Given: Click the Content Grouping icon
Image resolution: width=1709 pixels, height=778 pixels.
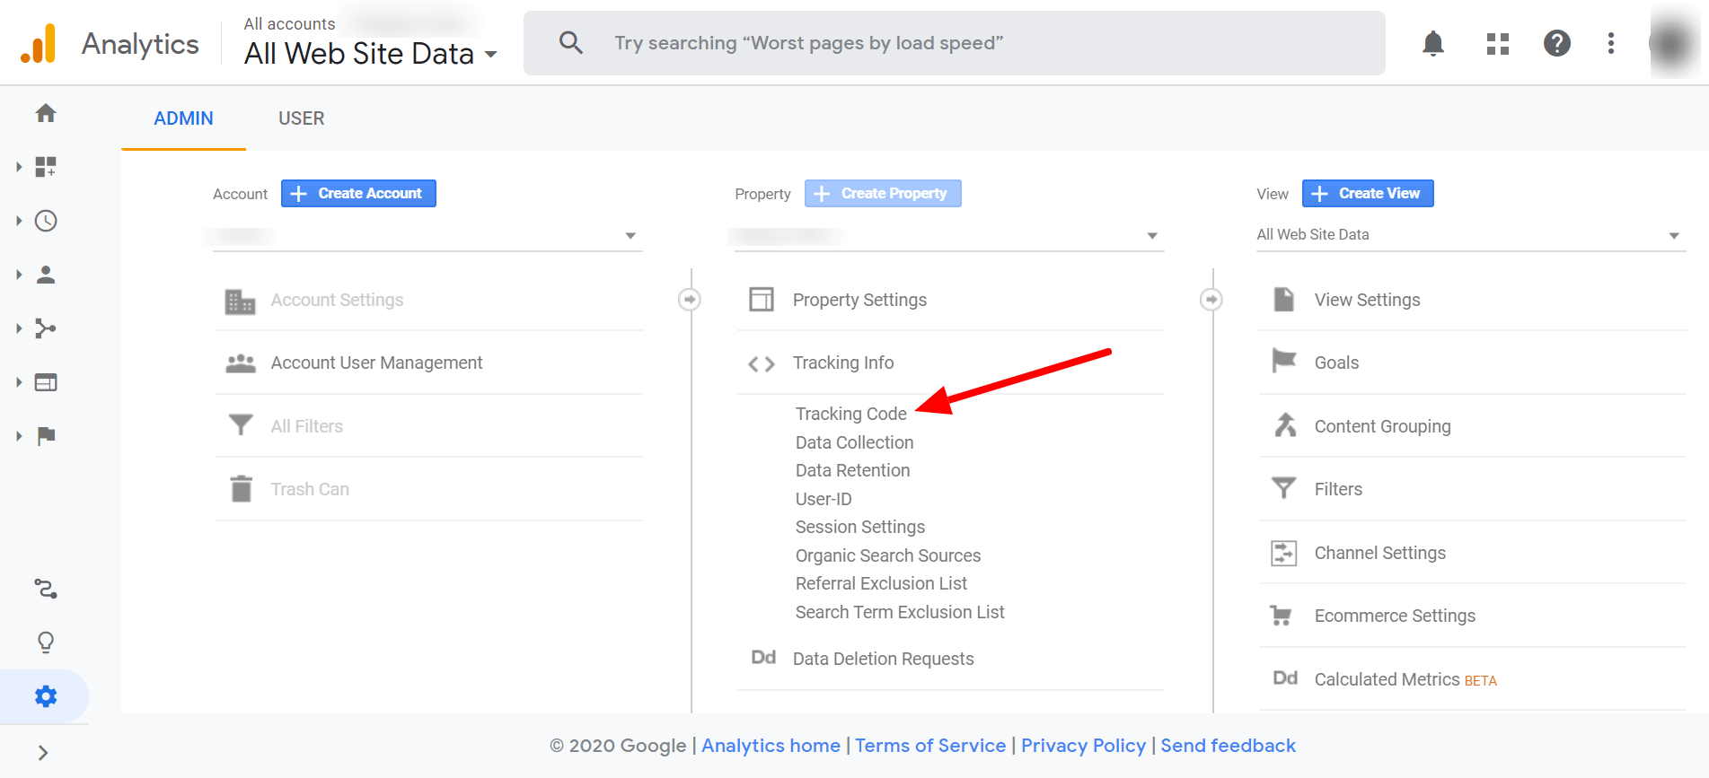Looking at the screenshot, I should click(1285, 425).
